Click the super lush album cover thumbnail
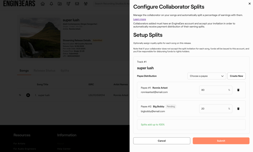This screenshot has width=253, height=152. click(x=40, y=38)
